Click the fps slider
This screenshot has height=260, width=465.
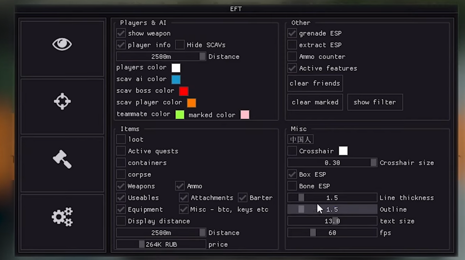click(x=332, y=233)
